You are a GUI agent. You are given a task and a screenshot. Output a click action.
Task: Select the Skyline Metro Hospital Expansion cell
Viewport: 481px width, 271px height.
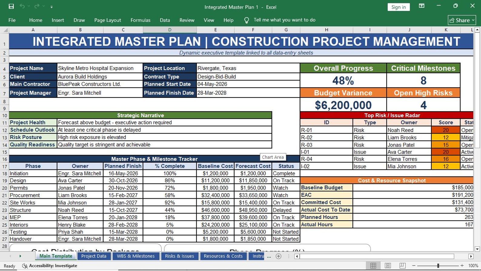pos(100,68)
